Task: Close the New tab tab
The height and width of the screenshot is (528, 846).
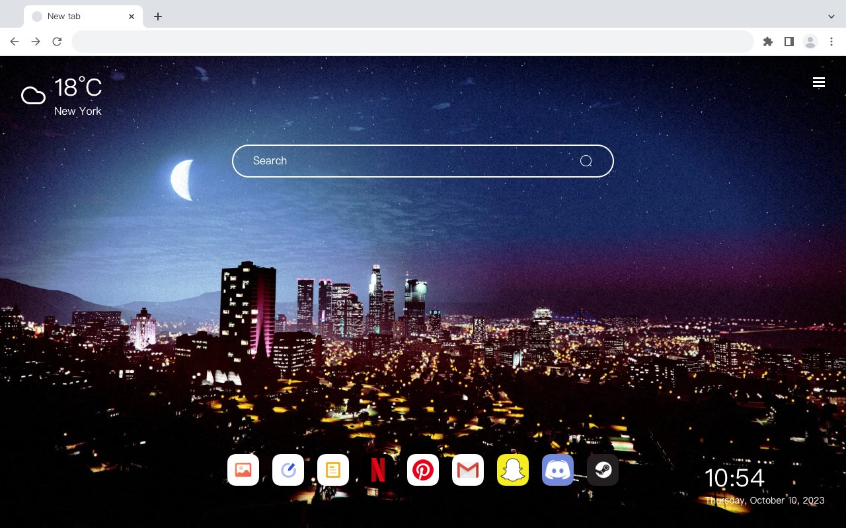Action: coord(132,16)
